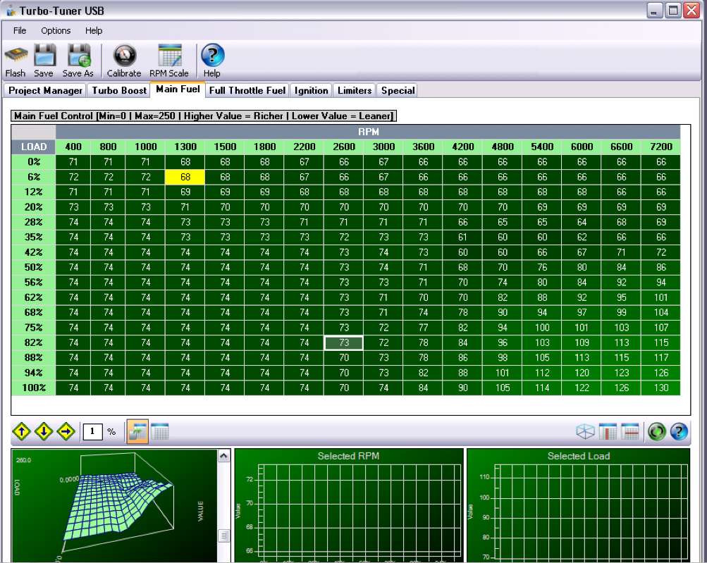707x563 pixels.
Task: Click the 3D cube view icon
Action: [585, 431]
